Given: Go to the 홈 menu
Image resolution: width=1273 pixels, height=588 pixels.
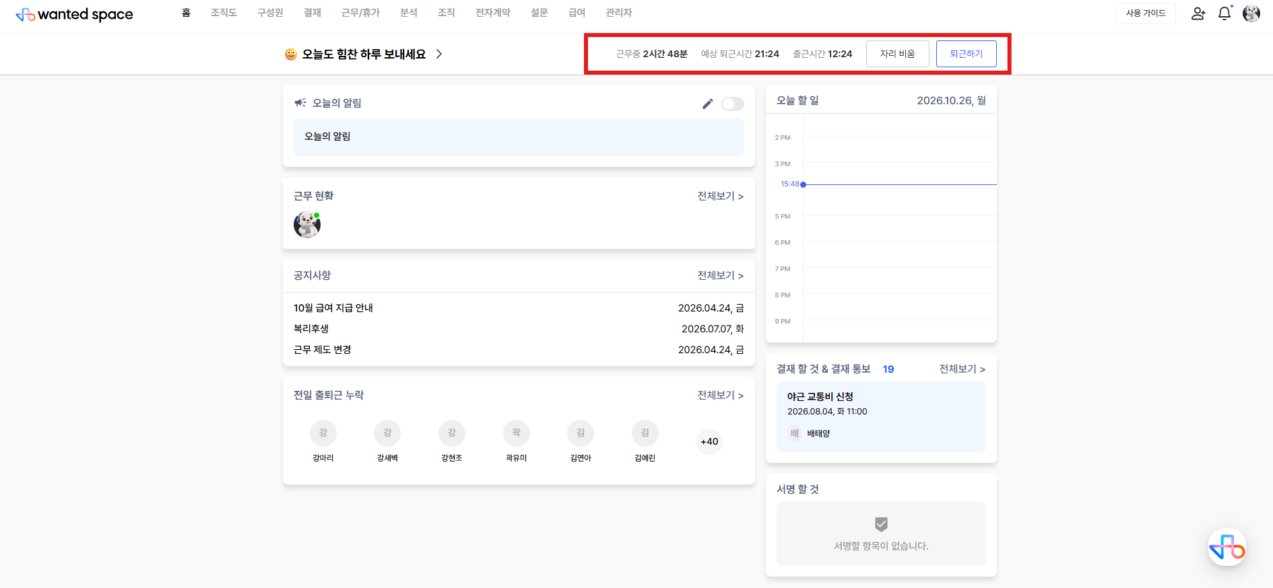Looking at the screenshot, I should [187, 13].
